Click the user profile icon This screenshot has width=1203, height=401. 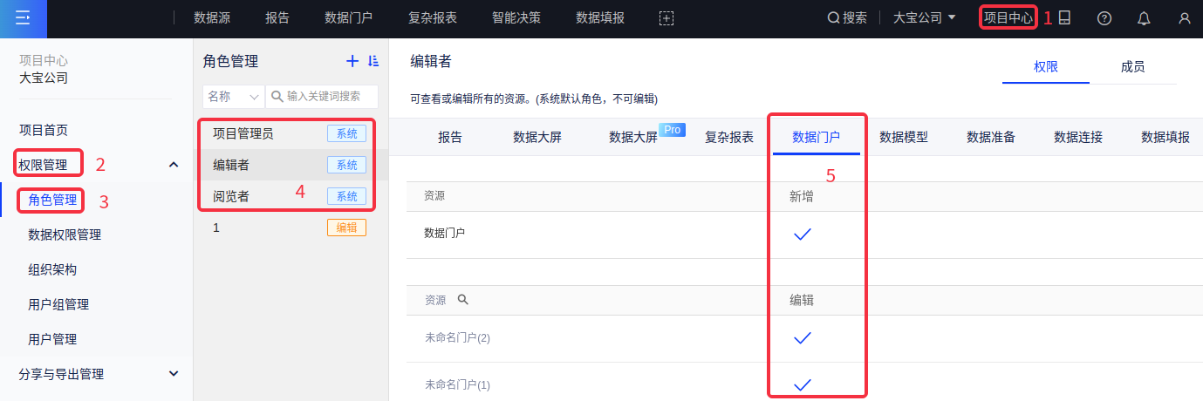point(1184,18)
